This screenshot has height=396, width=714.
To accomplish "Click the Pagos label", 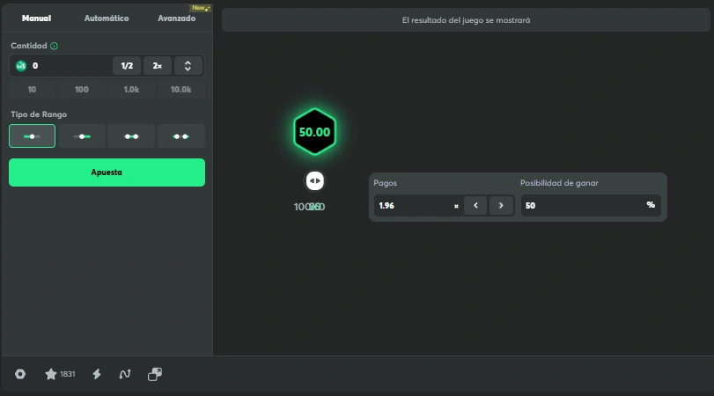I will click(x=386, y=183).
